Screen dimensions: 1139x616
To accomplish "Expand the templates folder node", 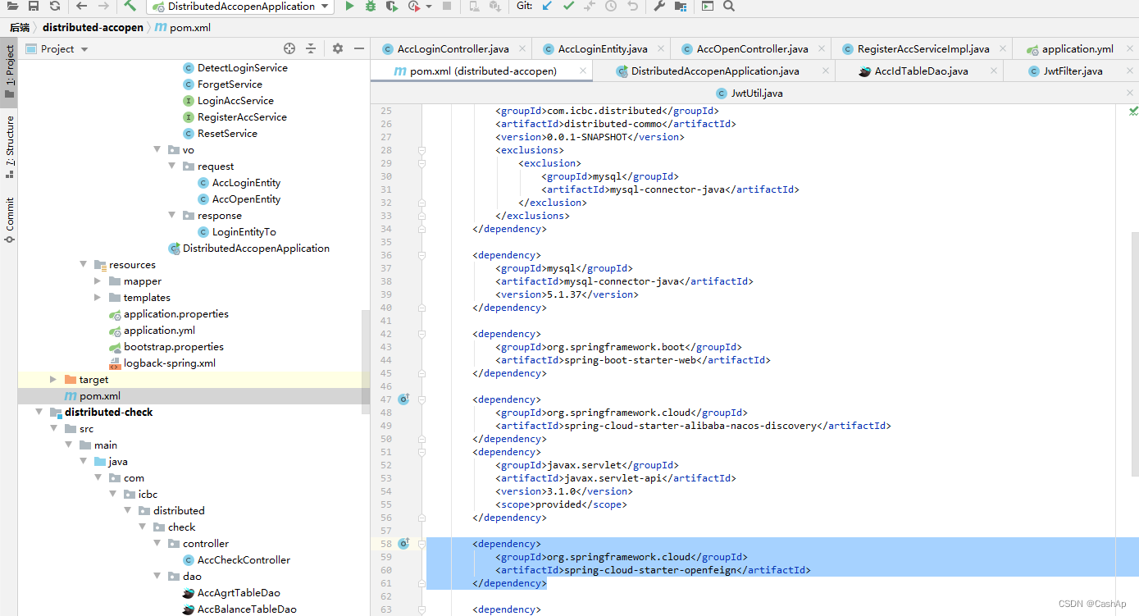I will [98, 298].
